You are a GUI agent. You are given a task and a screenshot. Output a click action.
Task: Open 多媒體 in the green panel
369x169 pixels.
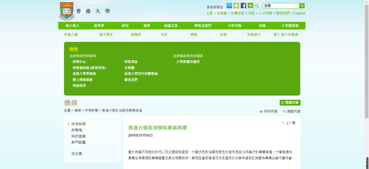pyautogui.click(x=129, y=68)
